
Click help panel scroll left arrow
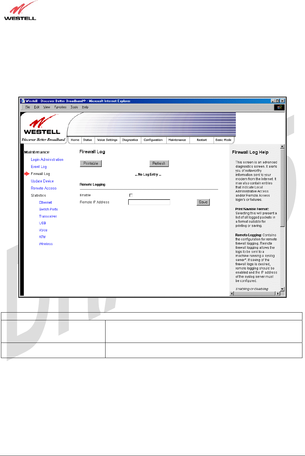(x=232, y=294)
